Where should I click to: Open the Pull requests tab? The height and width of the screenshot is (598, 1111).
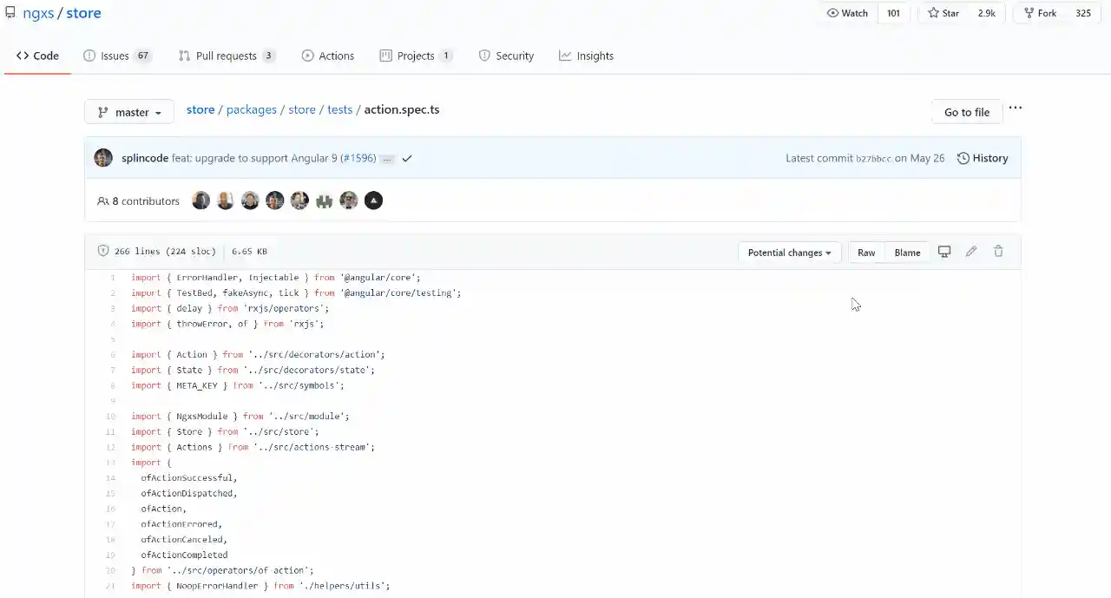coord(227,56)
